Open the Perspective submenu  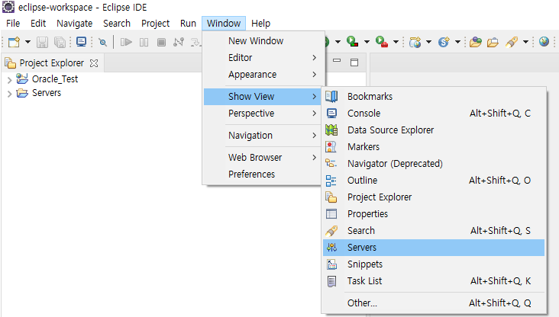click(x=263, y=114)
